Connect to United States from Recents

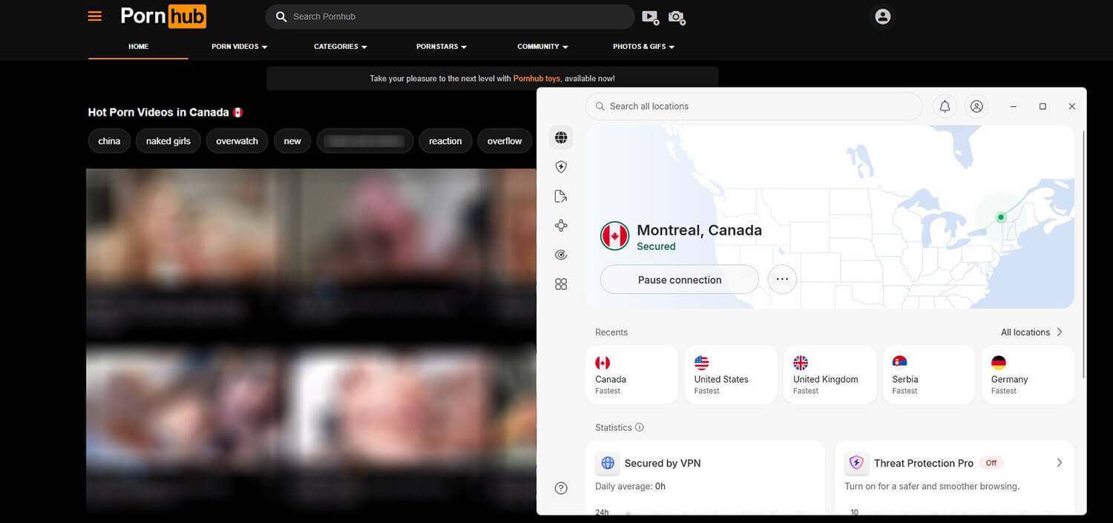pyautogui.click(x=731, y=375)
